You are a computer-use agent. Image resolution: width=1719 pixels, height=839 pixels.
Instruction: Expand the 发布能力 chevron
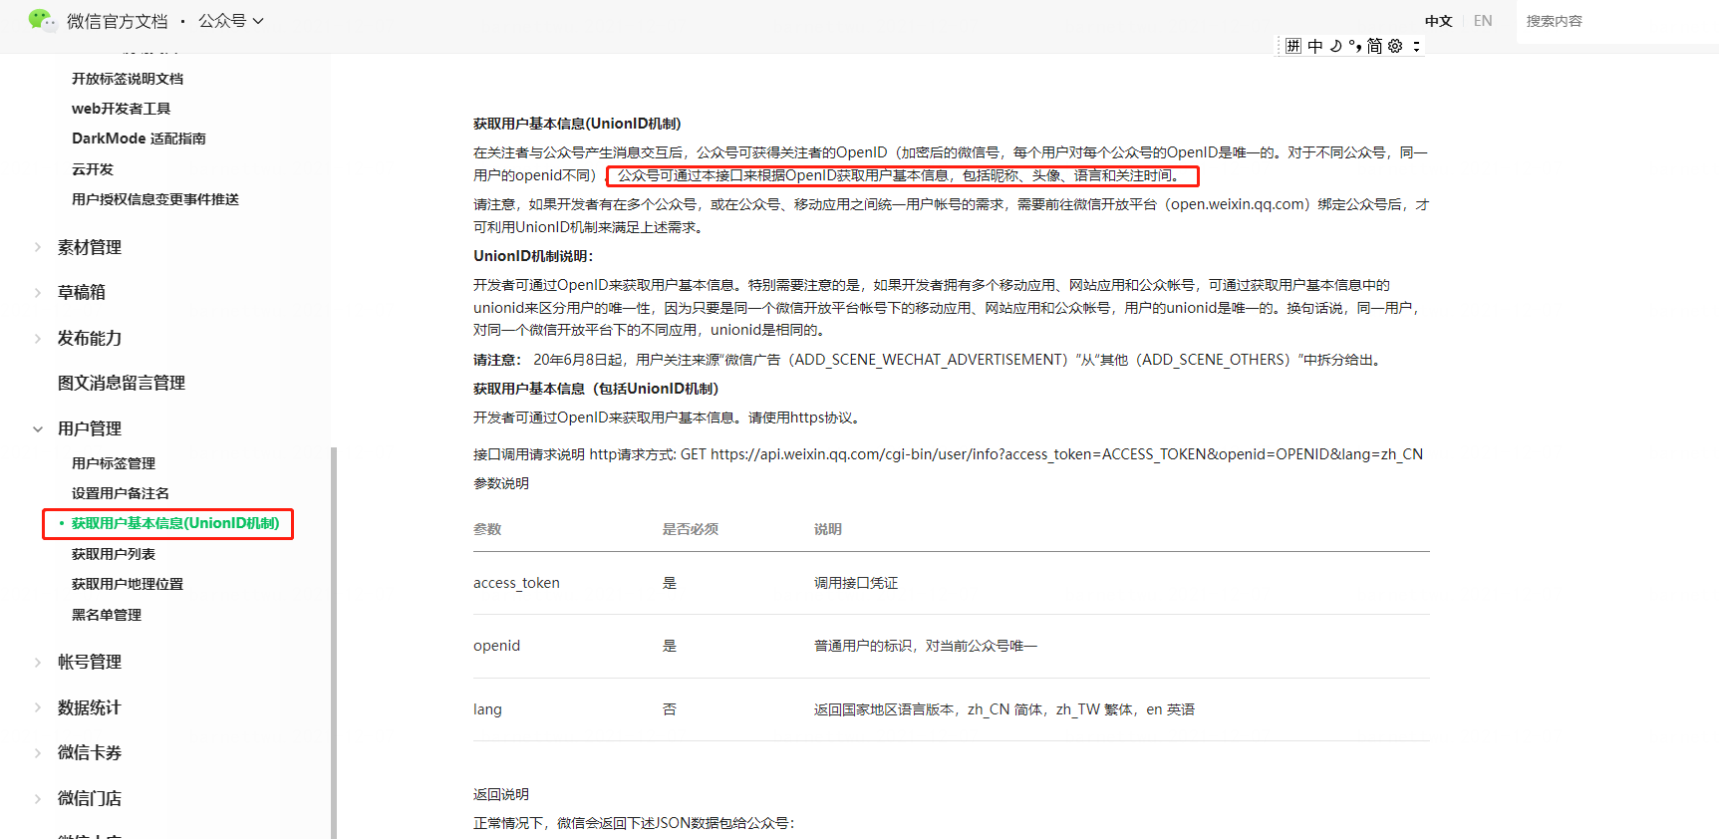38,338
